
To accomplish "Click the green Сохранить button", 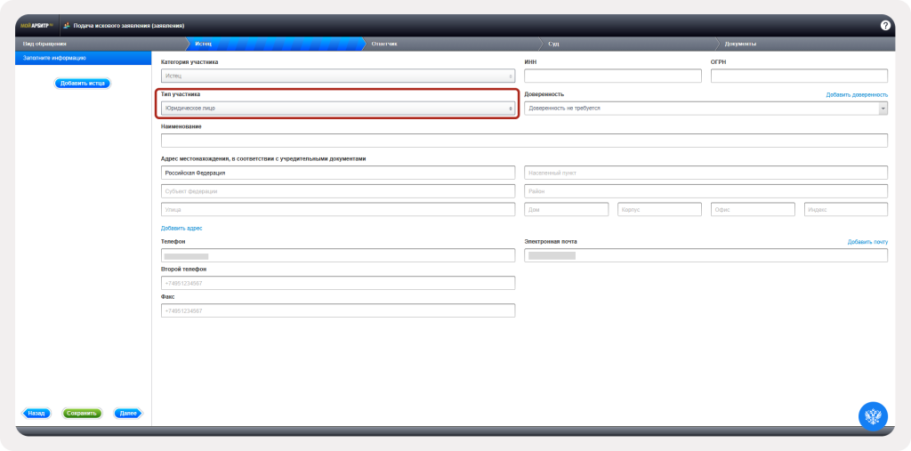I will tap(82, 414).
